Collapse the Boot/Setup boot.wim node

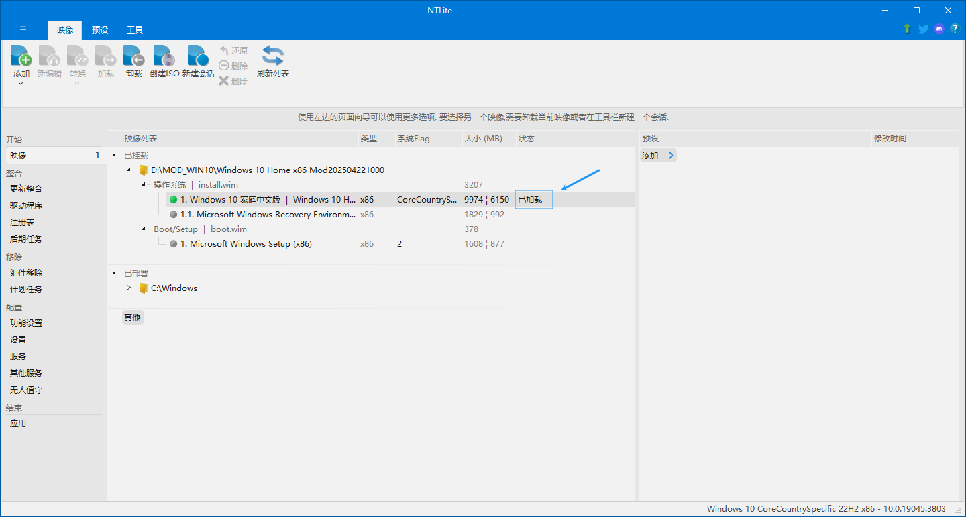coord(143,229)
